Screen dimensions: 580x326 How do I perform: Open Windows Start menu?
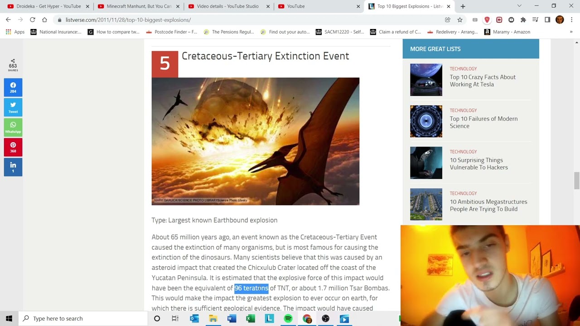point(9,319)
